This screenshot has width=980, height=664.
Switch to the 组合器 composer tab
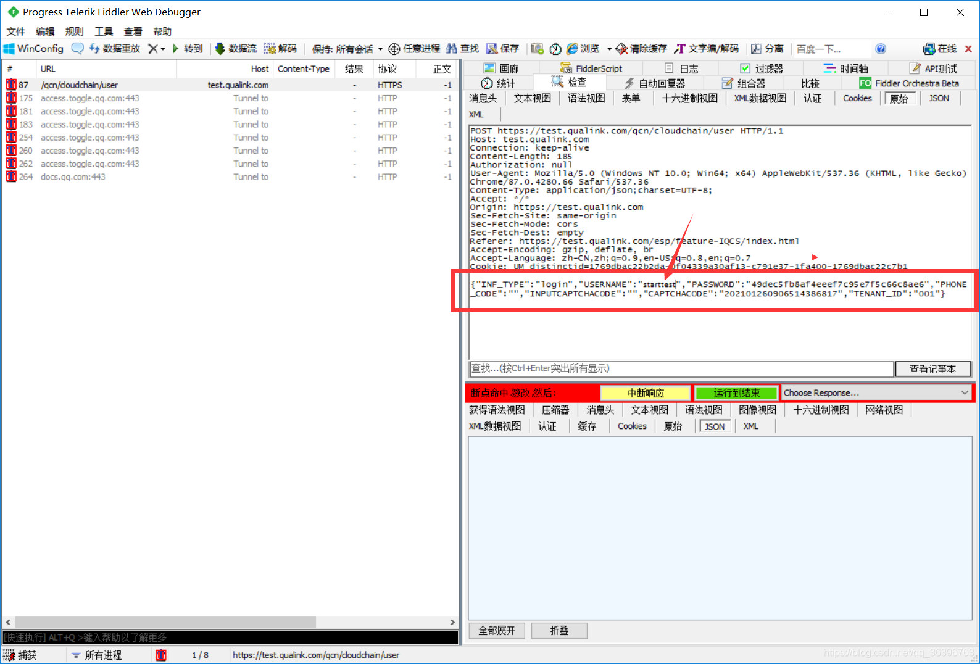coord(743,83)
